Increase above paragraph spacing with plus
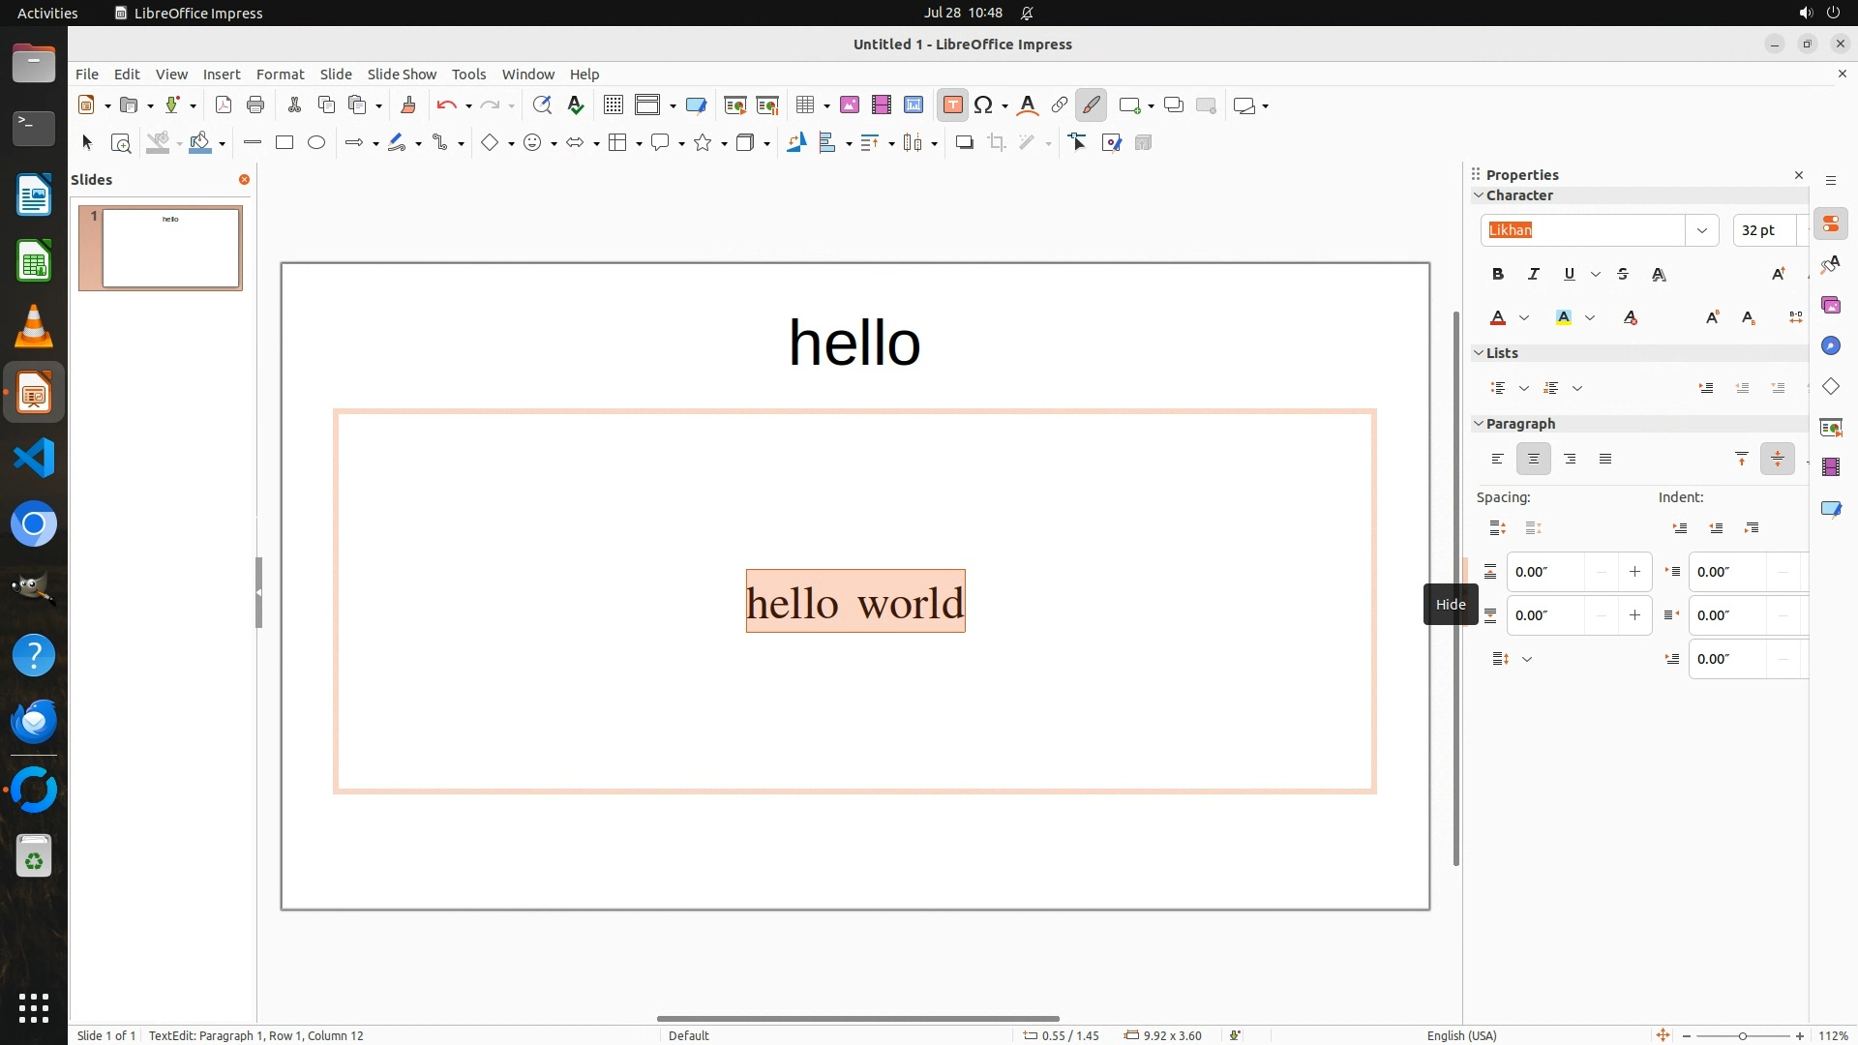The height and width of the screenshot is (1045, 1858). pyautogui.click(x=1634, y=572)
